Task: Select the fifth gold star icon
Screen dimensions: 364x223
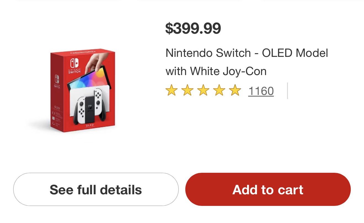Action: pyautogui.click(x=235, y=91)
